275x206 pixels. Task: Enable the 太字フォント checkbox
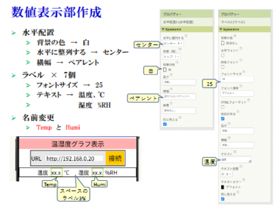(x=222, y=55)
